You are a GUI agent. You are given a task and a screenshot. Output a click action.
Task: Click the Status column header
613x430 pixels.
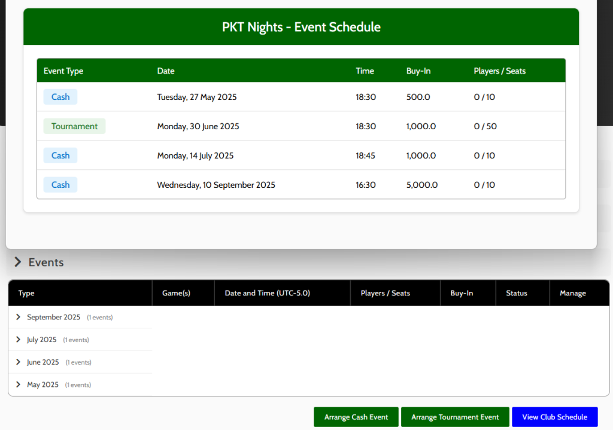(x=516, y=293)
